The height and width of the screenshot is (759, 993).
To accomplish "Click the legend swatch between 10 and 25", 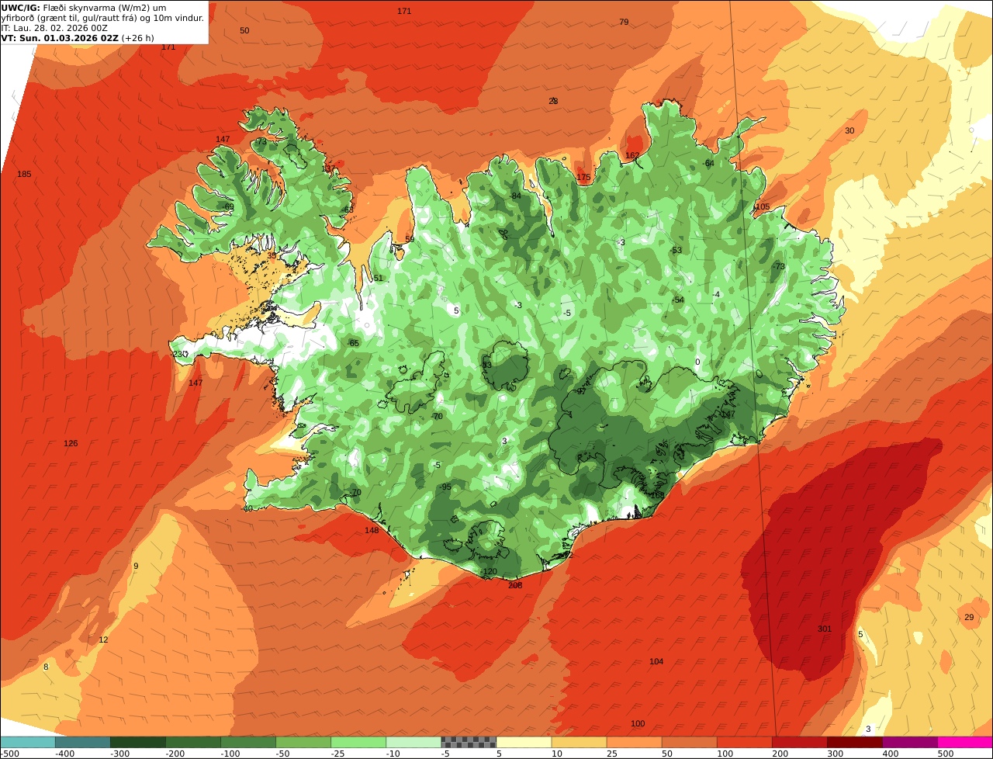I will tap(579, 742).
